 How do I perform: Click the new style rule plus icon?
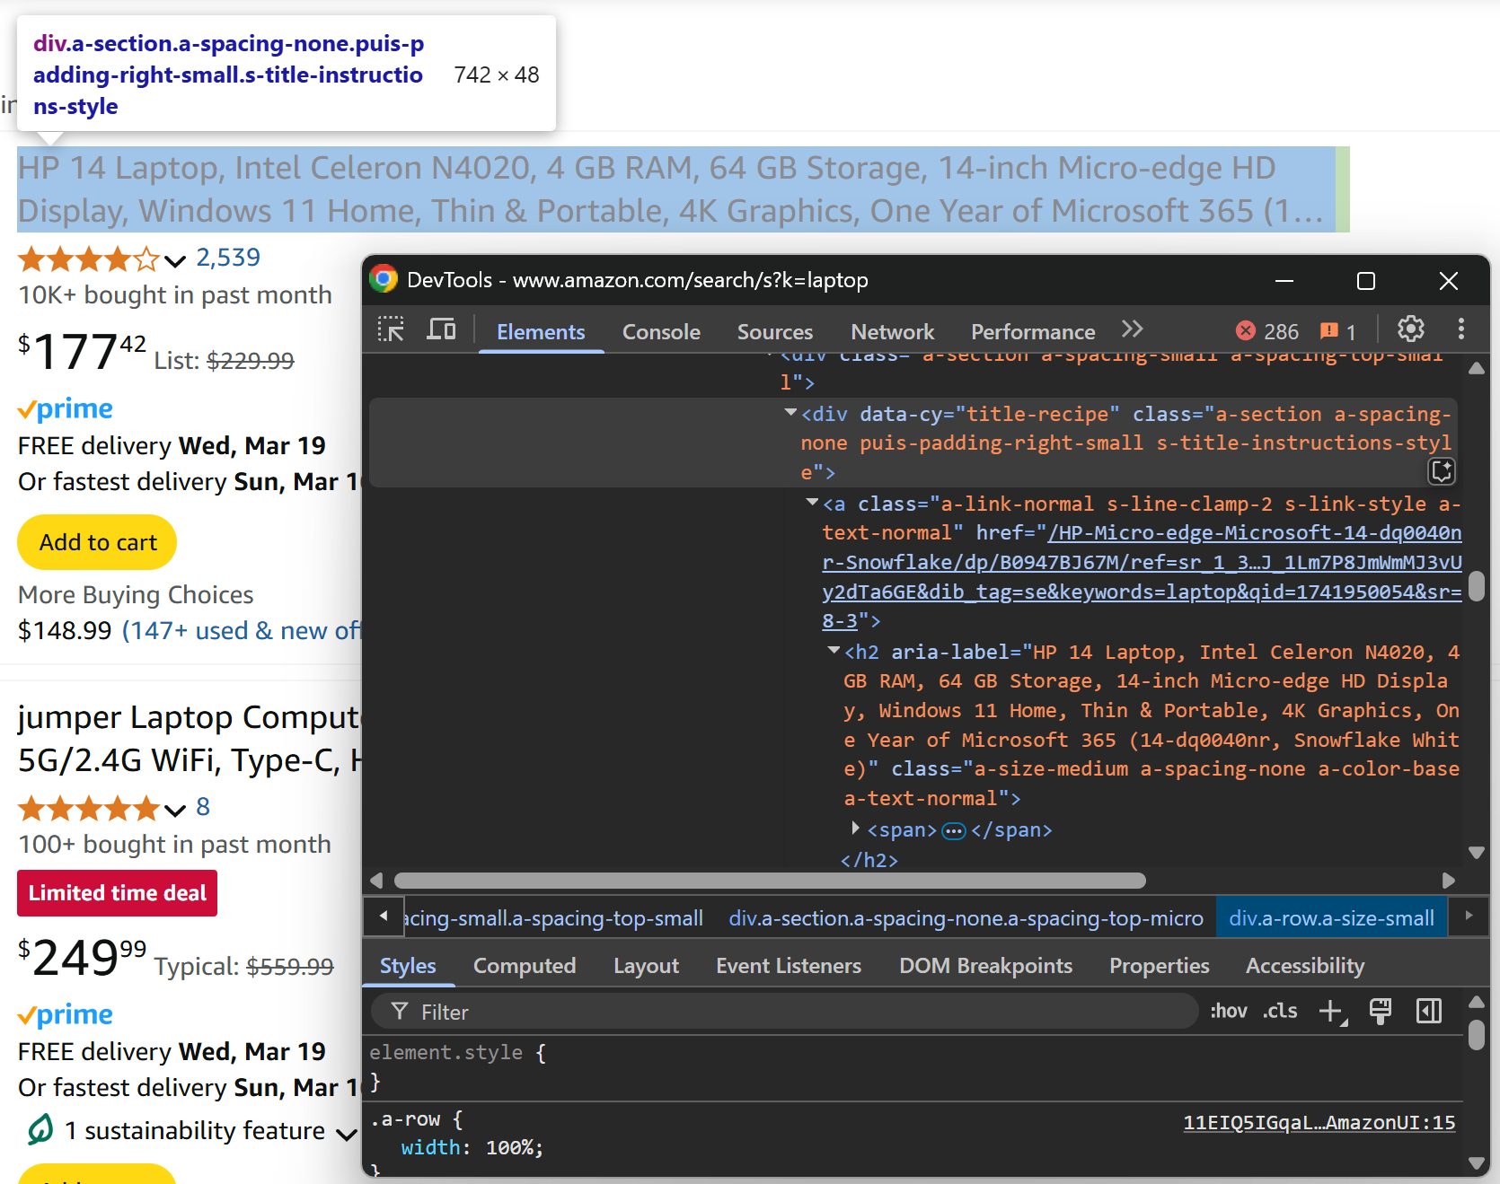[1333, 1012]
